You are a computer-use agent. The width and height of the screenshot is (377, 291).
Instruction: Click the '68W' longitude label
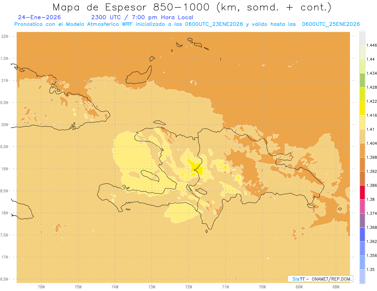(336, 287)
